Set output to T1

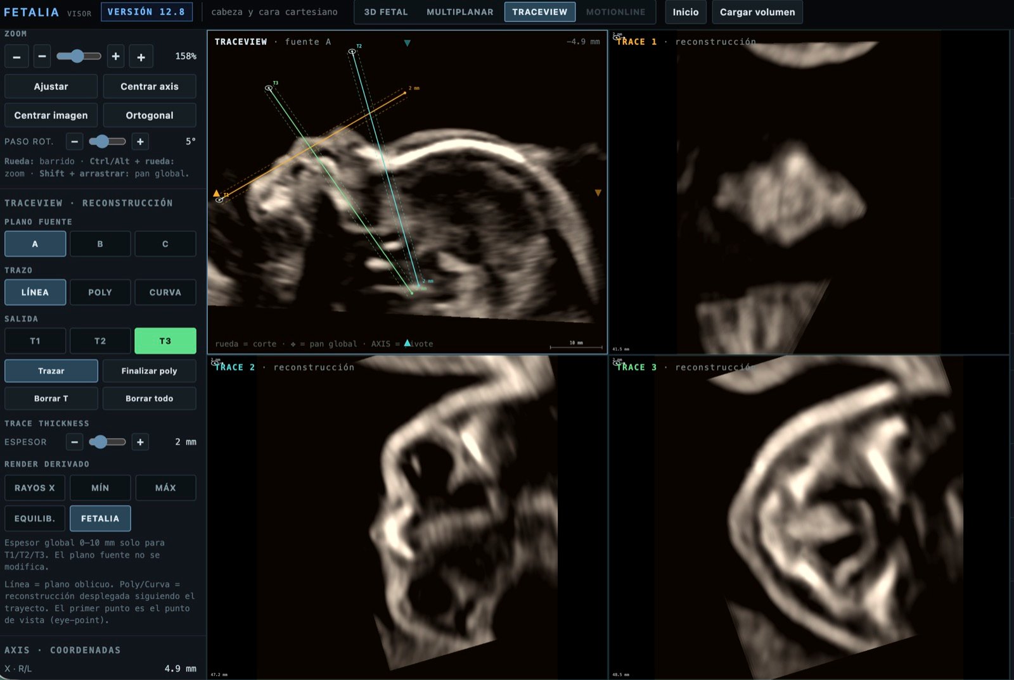pos(35,341)
